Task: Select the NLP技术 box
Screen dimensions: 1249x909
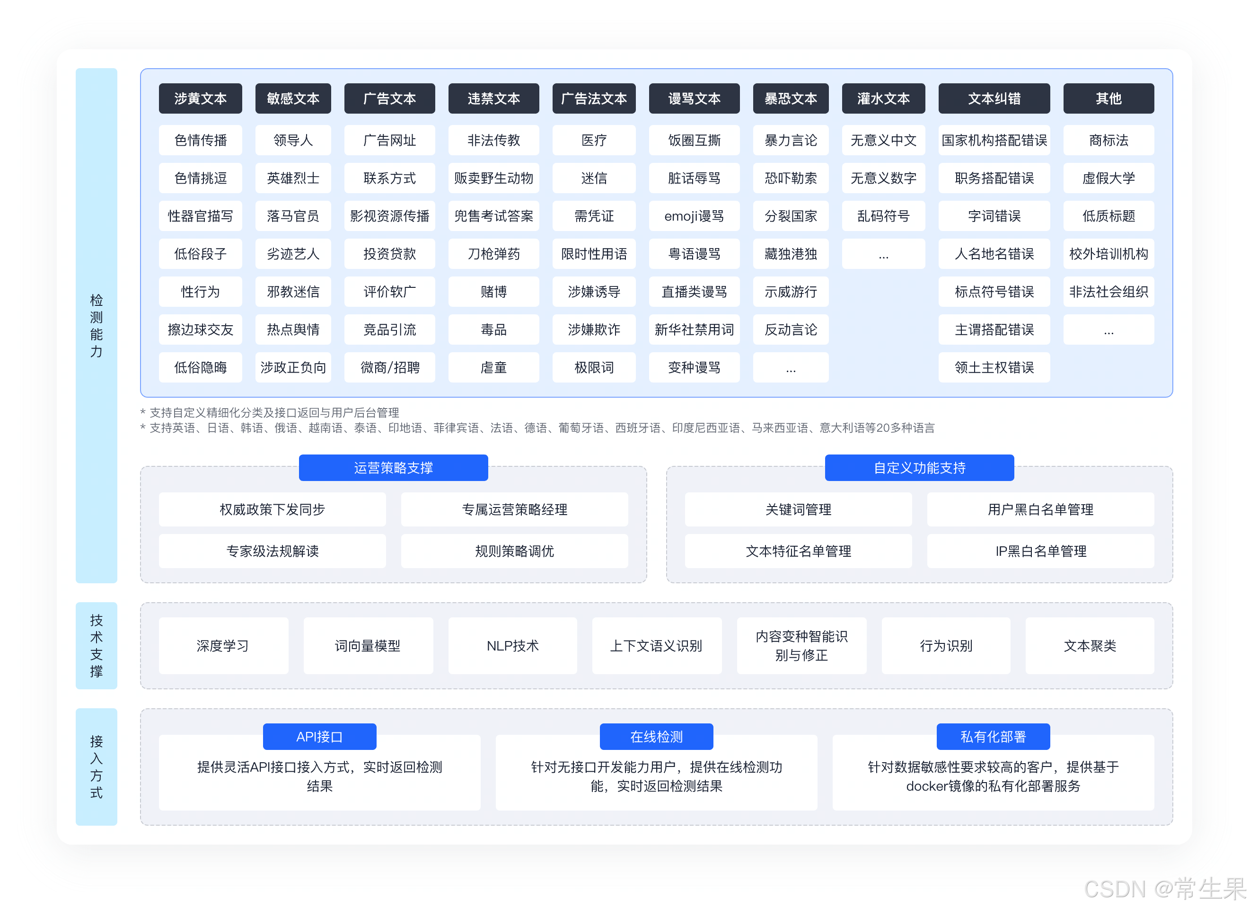Action: click(x=512, y=645)
